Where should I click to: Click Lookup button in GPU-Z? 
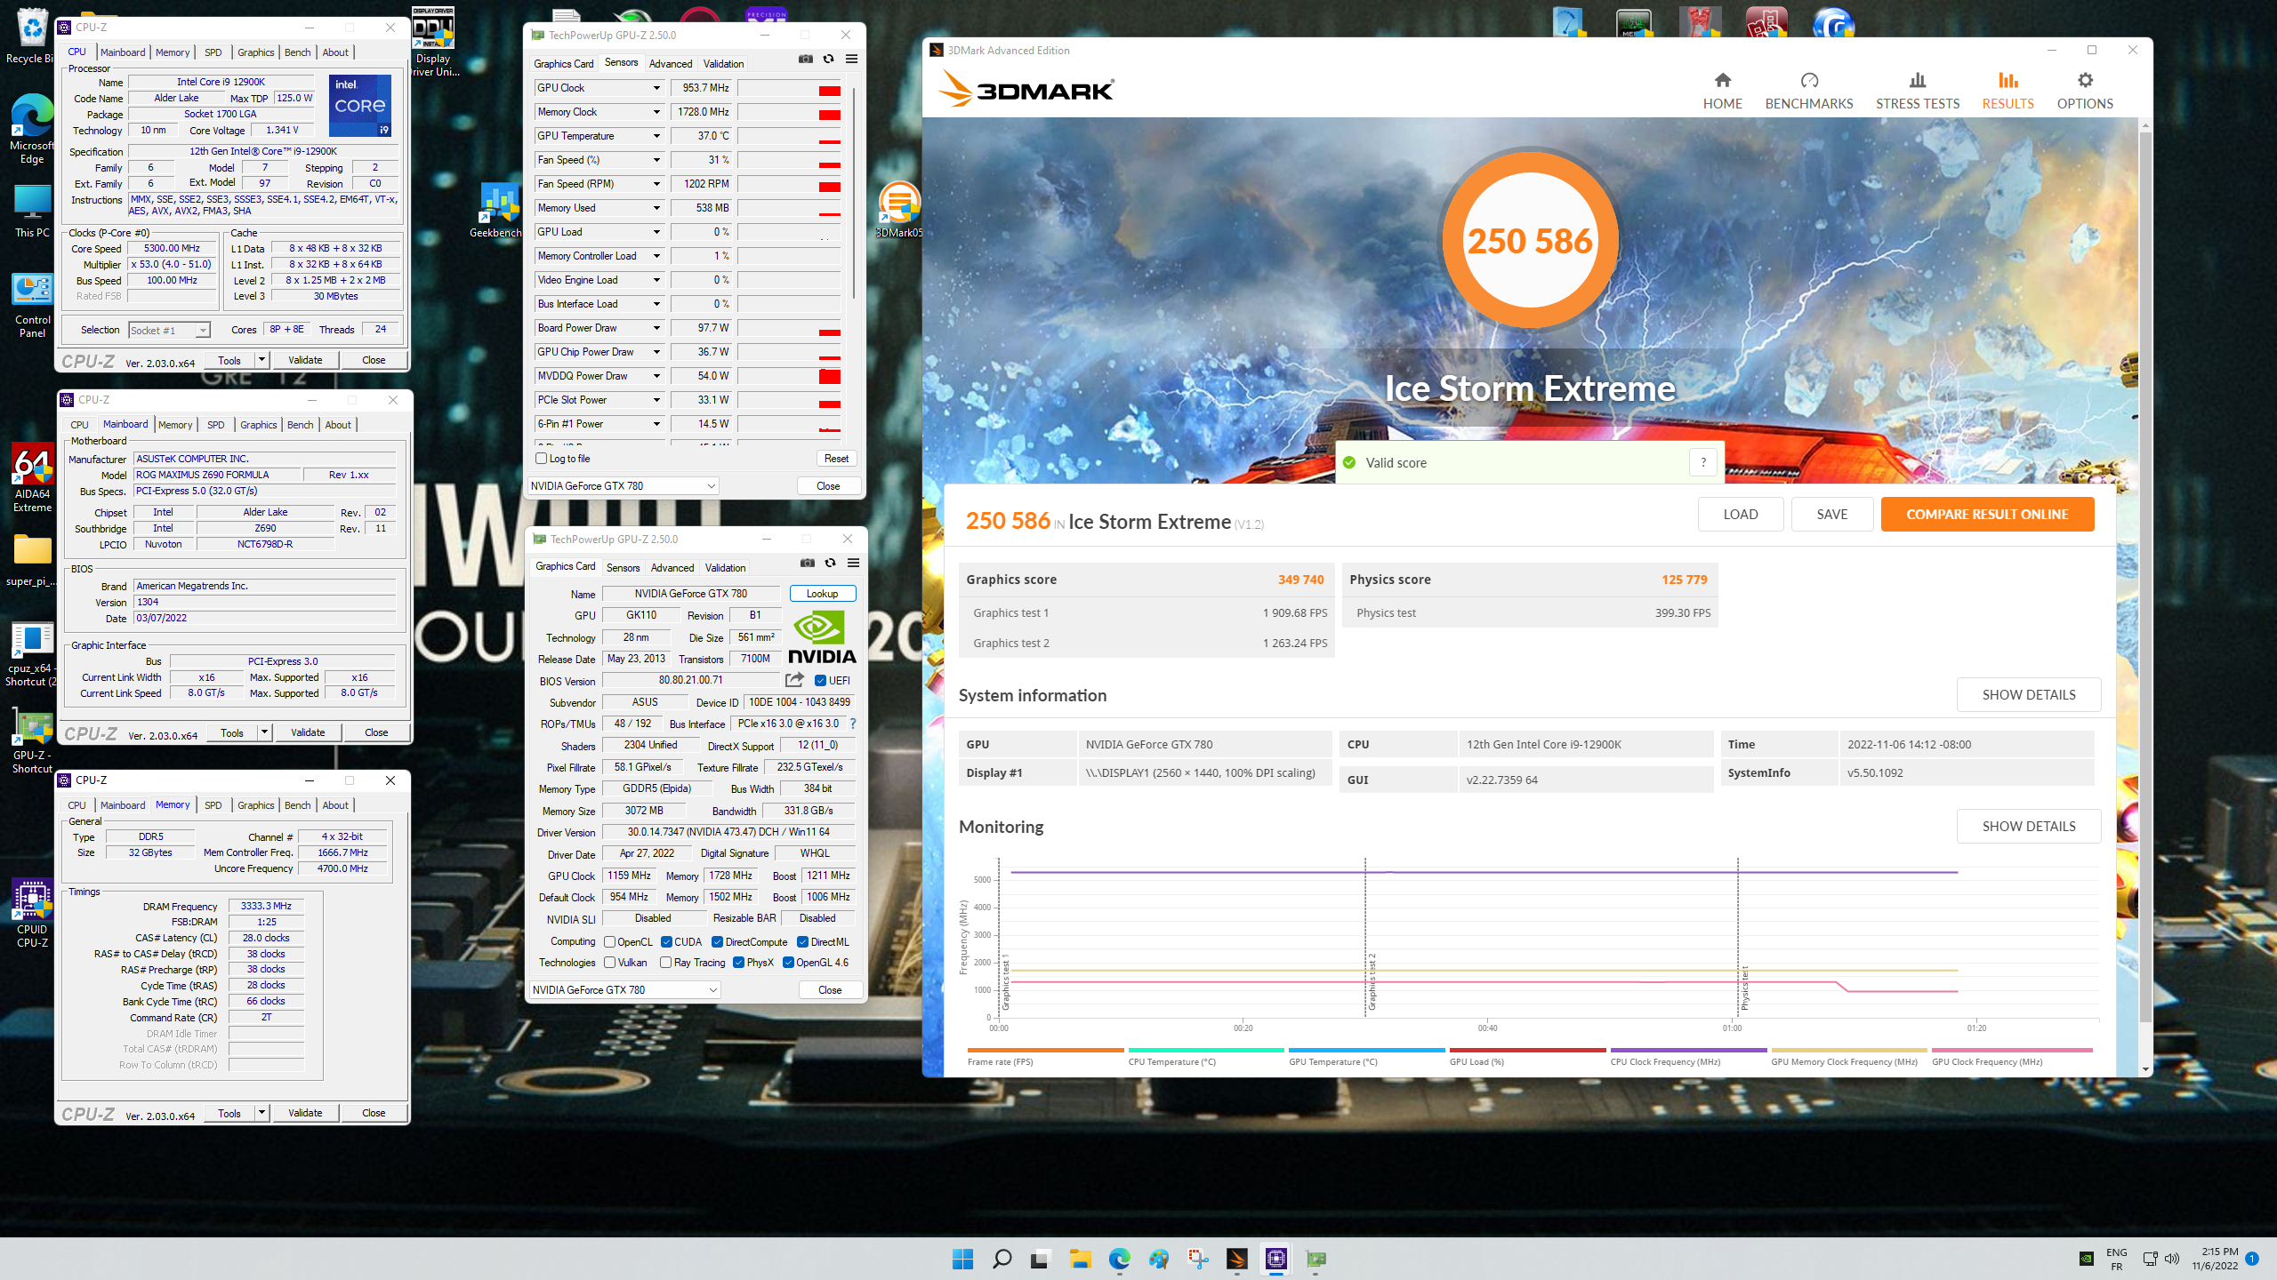(x=822, y=594)
